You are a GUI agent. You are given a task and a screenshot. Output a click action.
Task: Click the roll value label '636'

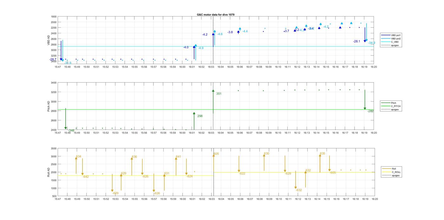134,157
